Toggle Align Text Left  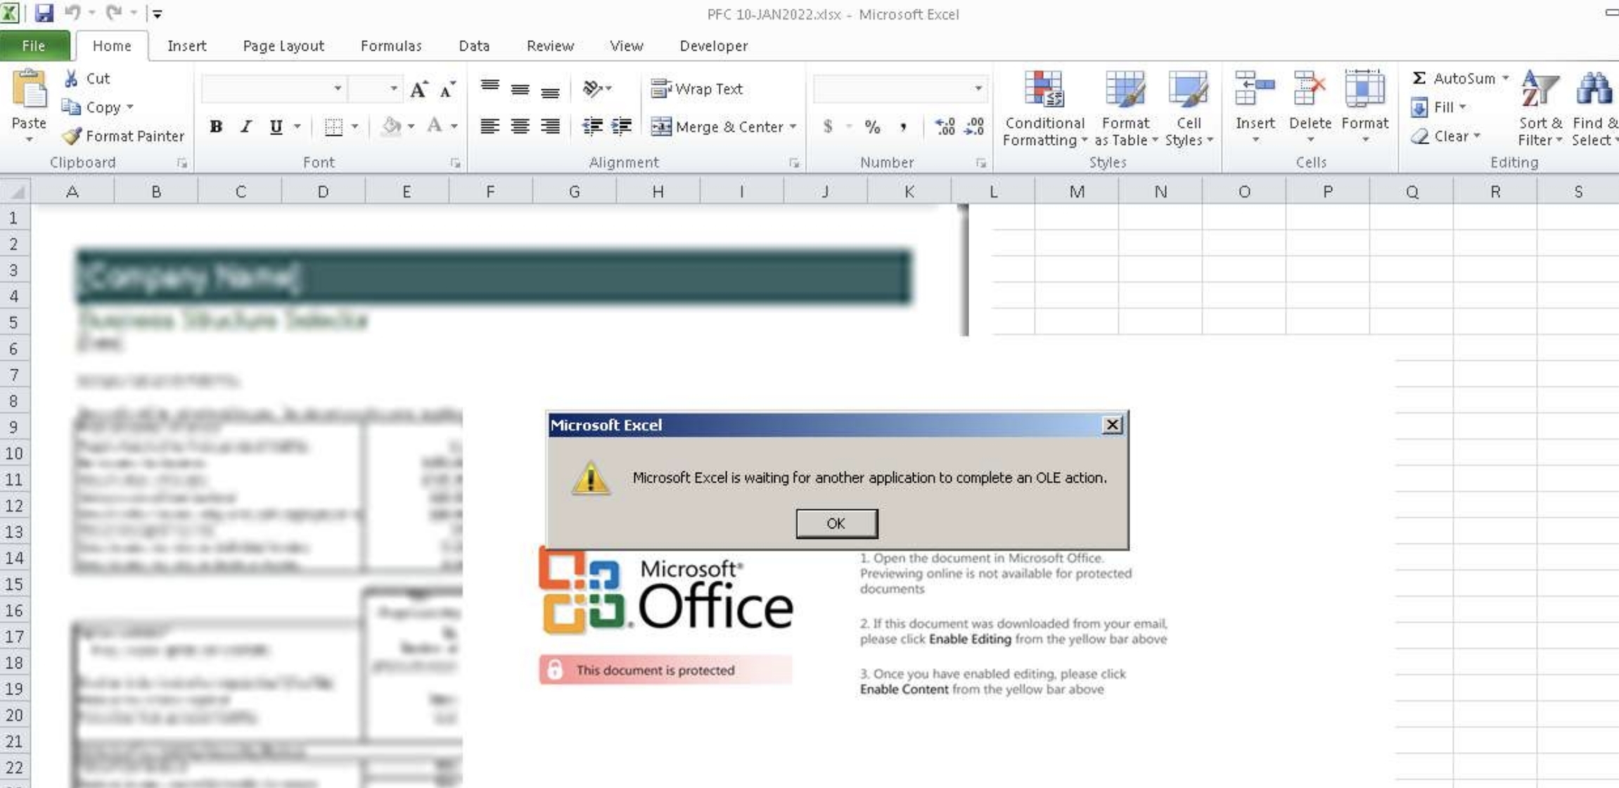click(489, 127)
